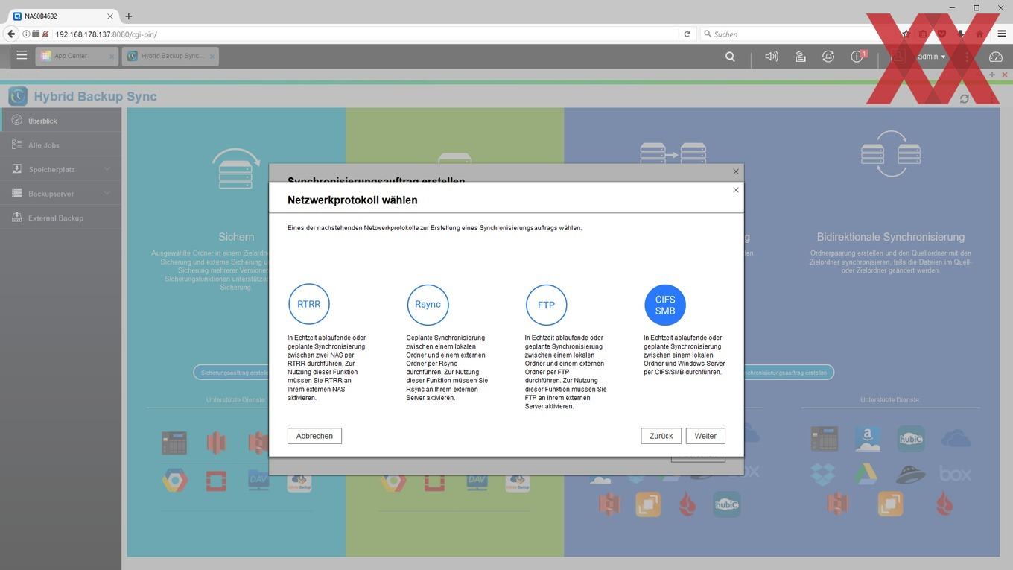Open Backupserver in the sidebar
This screenshot has width=1013, height=570.
pyautogui.click(x=60, y=194)
